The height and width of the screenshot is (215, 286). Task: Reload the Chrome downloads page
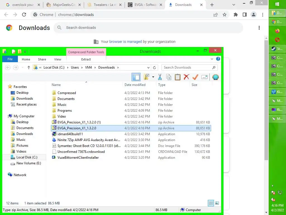click(24, 15)
